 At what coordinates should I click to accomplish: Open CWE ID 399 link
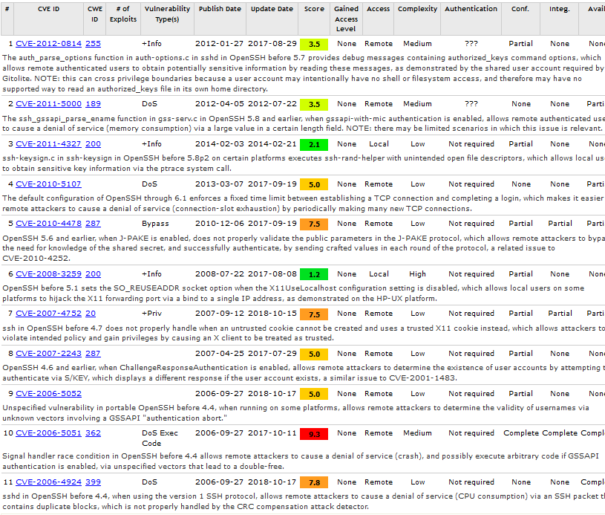(93, 482)
